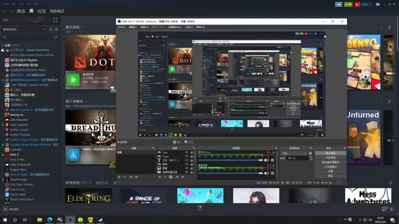Open transition properties gear next to 淡出
The image size is (399, 224).
click(x=310, y=153)
